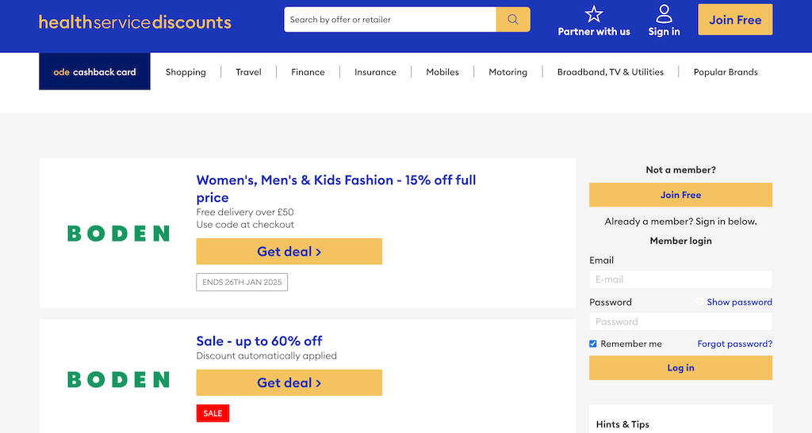
Task: Click the first Boden logo
Action: [x=119, y=234]
